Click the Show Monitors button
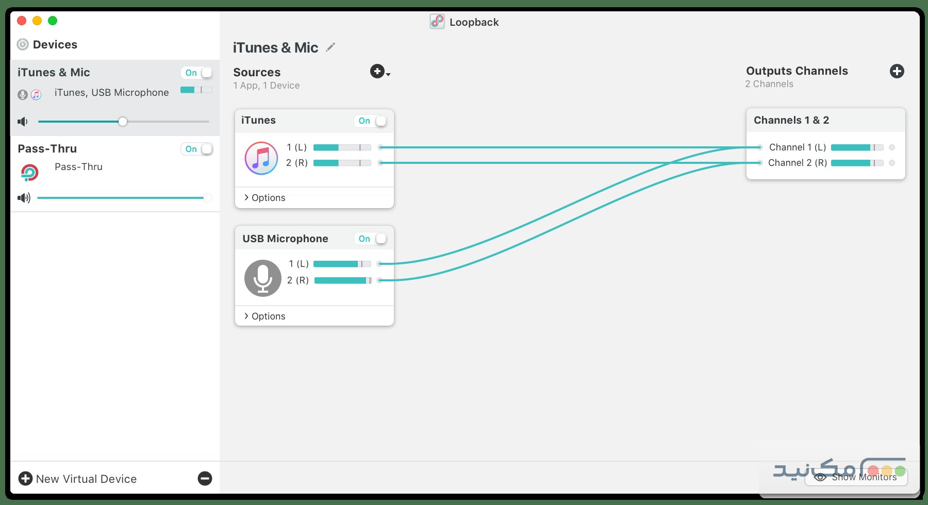Viewport: 928px width, 505px height. click(856, 477)
